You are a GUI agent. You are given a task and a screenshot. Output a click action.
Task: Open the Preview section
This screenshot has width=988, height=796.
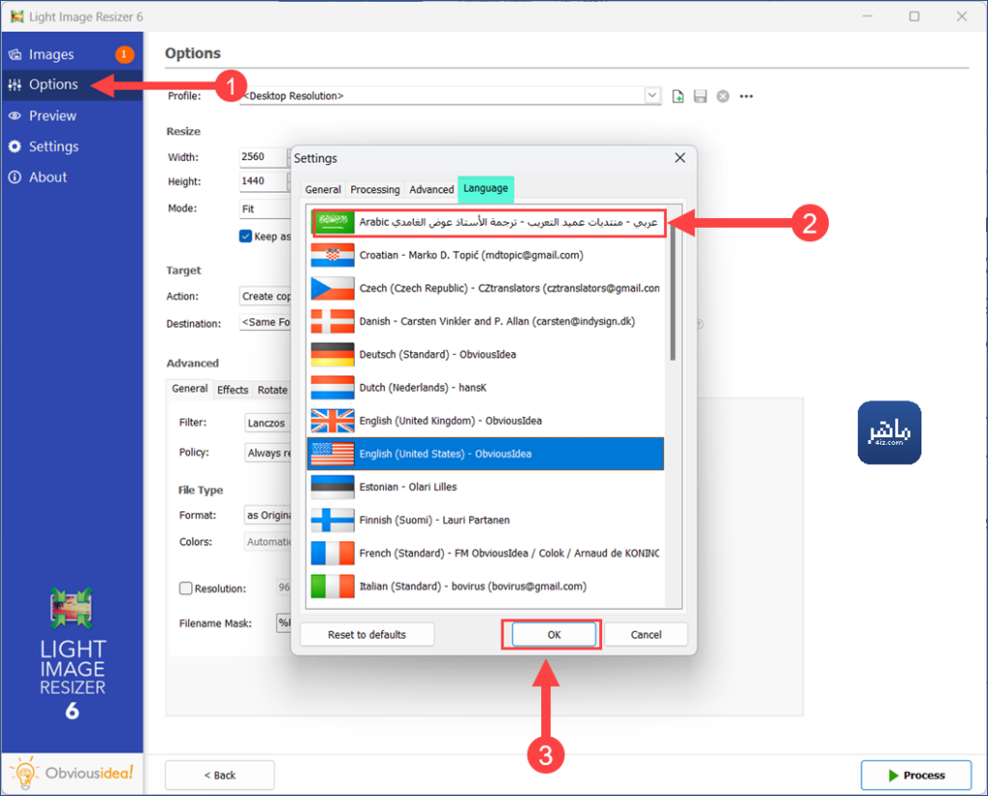(52, 116)
